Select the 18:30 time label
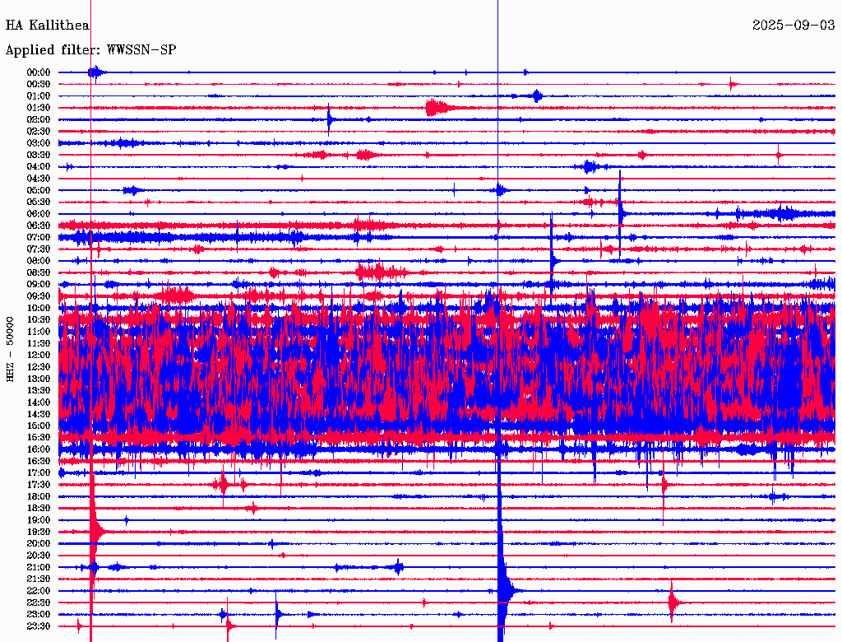Screen dimensions: 842x642 [x=39, y=508]
